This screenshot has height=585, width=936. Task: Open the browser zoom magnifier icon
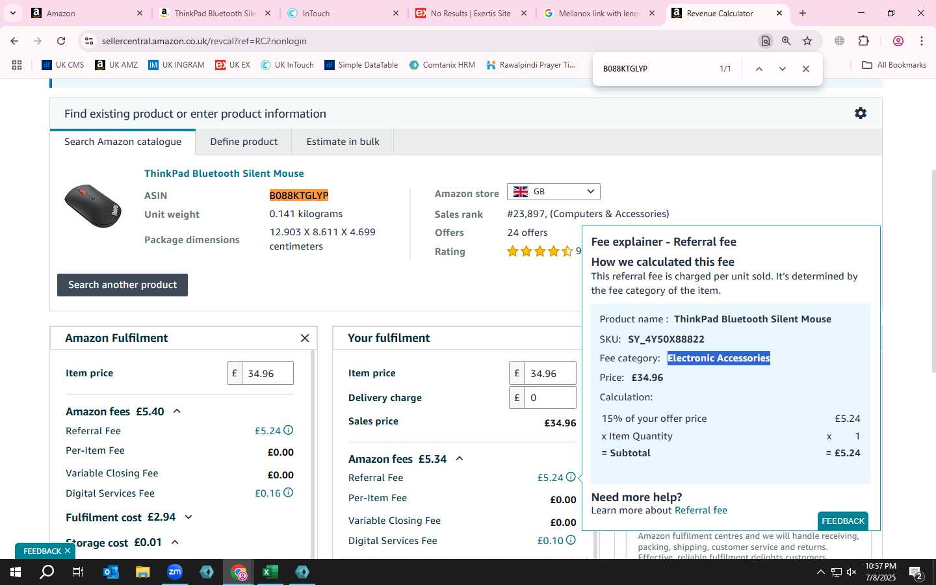(x=786, y=41)
